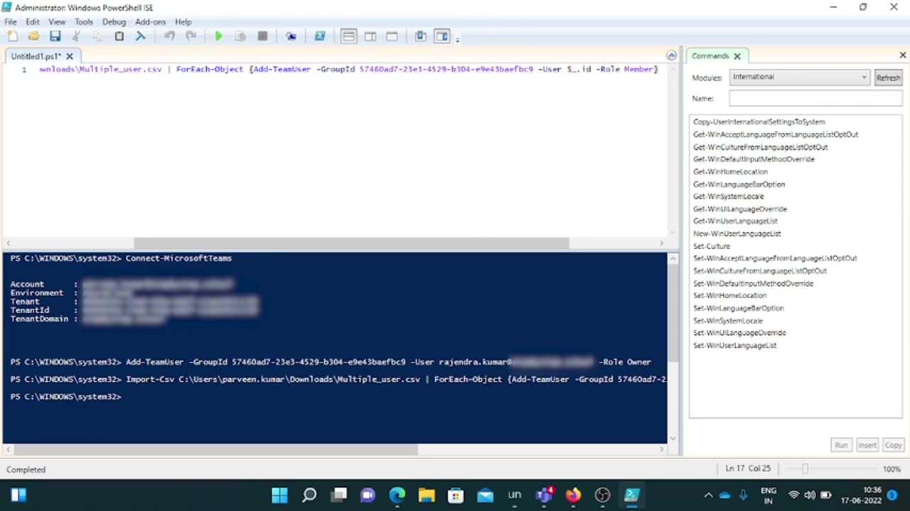910x511 pixels.
Task: Open Firefox from the taskbar
Action: [573, 495]
